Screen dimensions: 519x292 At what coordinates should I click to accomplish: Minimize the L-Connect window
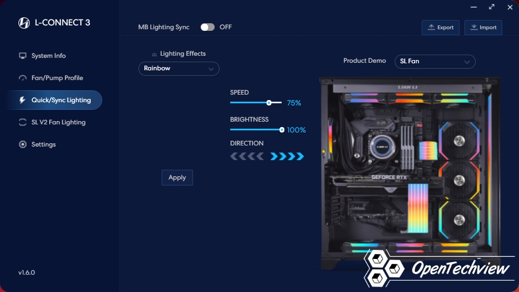474,7
